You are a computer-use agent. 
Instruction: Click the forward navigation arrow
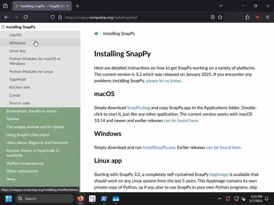(16, 17)
